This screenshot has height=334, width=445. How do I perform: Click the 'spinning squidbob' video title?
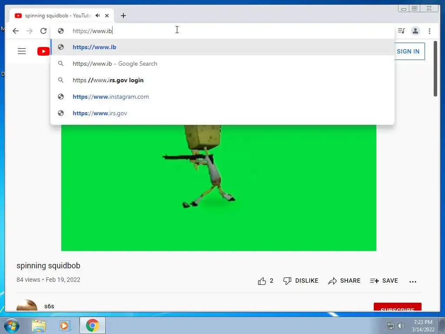click(x=49, y=266)
